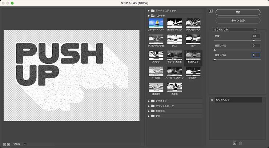This screenshot has width=269, height=148.
Task: Click the OK button
Action: 238,12
